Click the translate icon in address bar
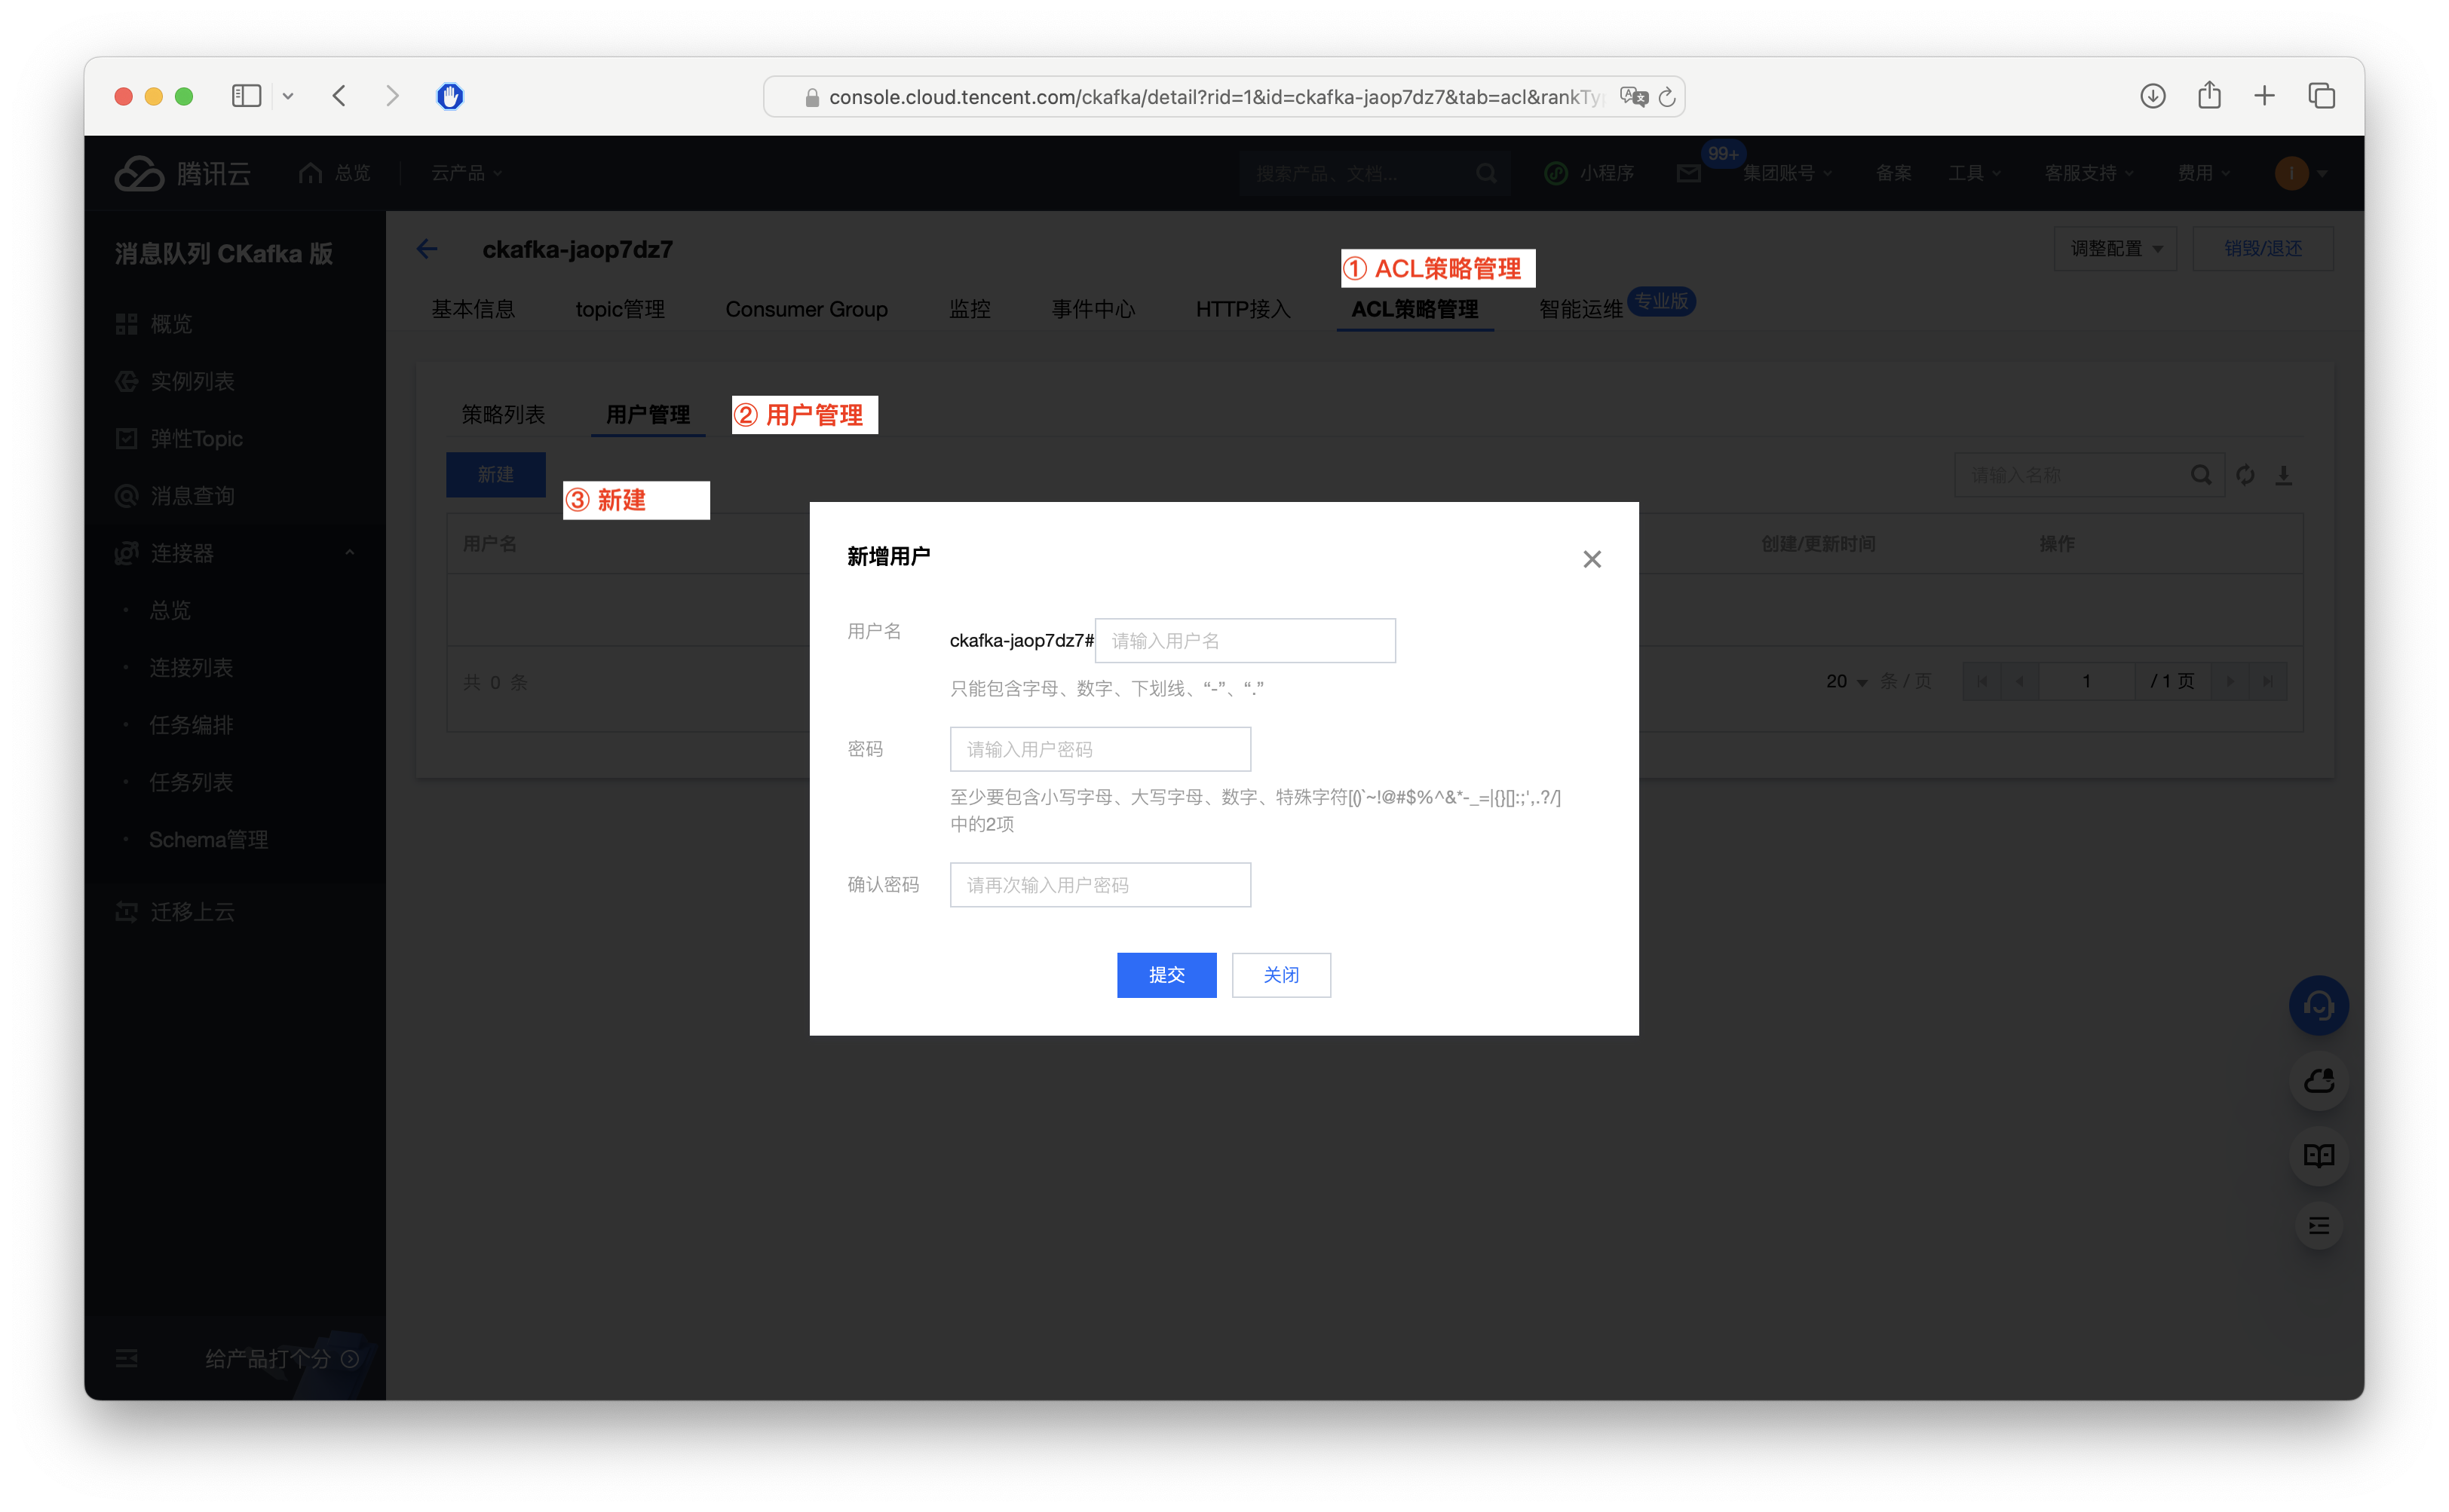 click(x=1634, y=97)
